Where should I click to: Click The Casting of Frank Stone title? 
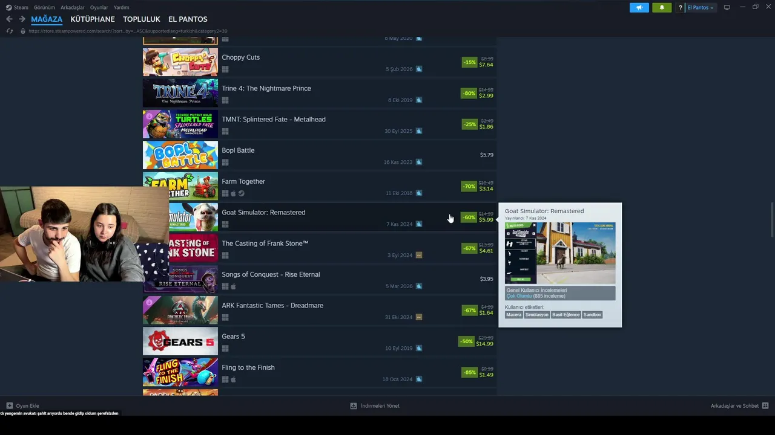pos(265,243)
